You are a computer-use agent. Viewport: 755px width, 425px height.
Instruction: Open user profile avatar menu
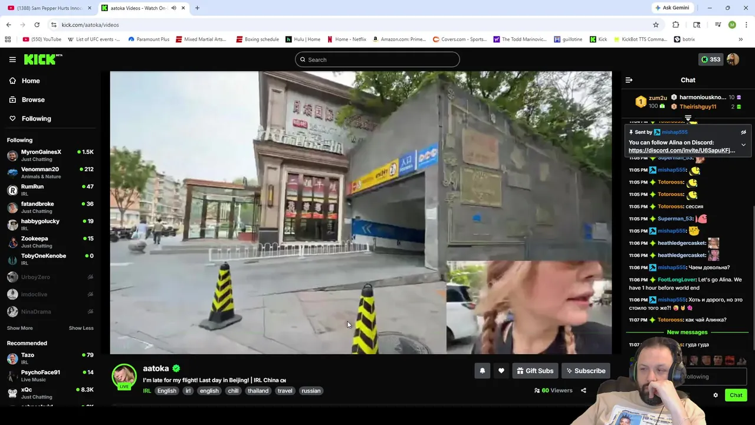pos(733,60)
